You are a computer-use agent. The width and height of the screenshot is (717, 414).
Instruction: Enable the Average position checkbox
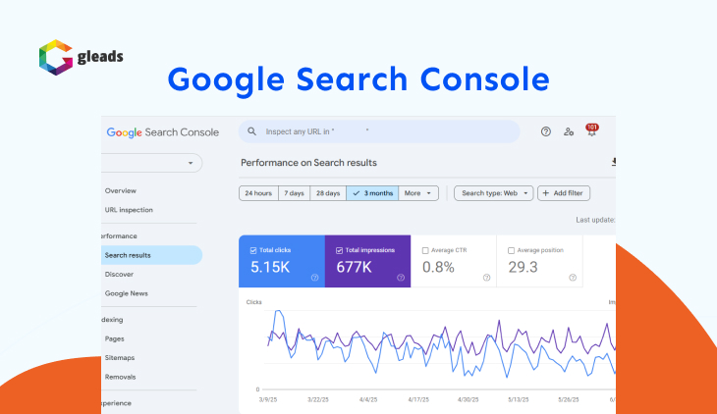pos(511,250)
